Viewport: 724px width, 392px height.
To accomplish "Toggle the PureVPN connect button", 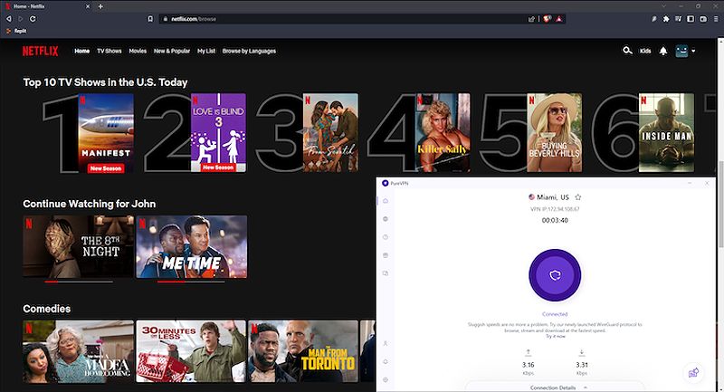I will coord(555,275).
